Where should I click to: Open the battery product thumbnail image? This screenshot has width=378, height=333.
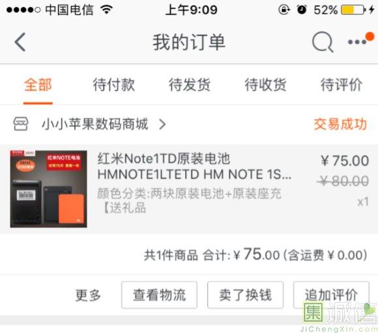tap(48, 189)
